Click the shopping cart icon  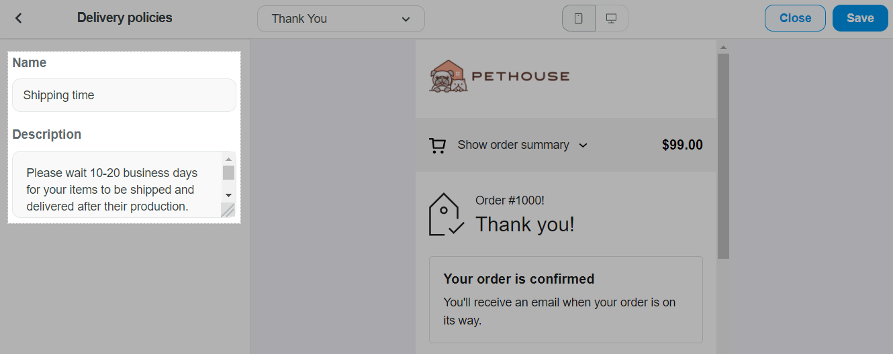[438, 145]
